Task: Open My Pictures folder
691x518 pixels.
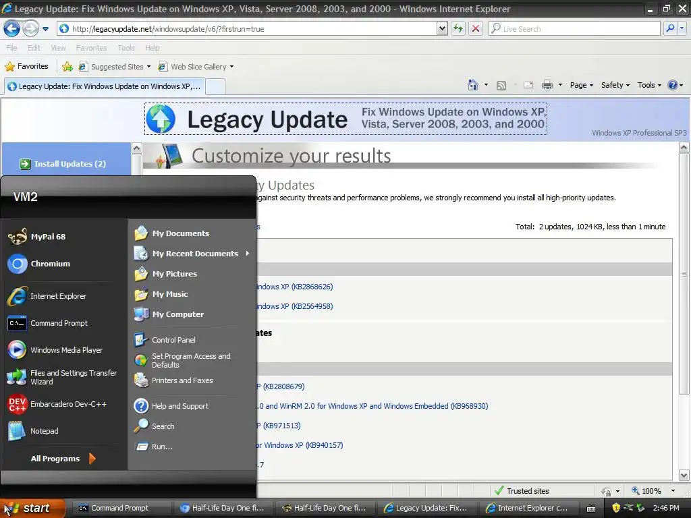Action: (166, 274)
